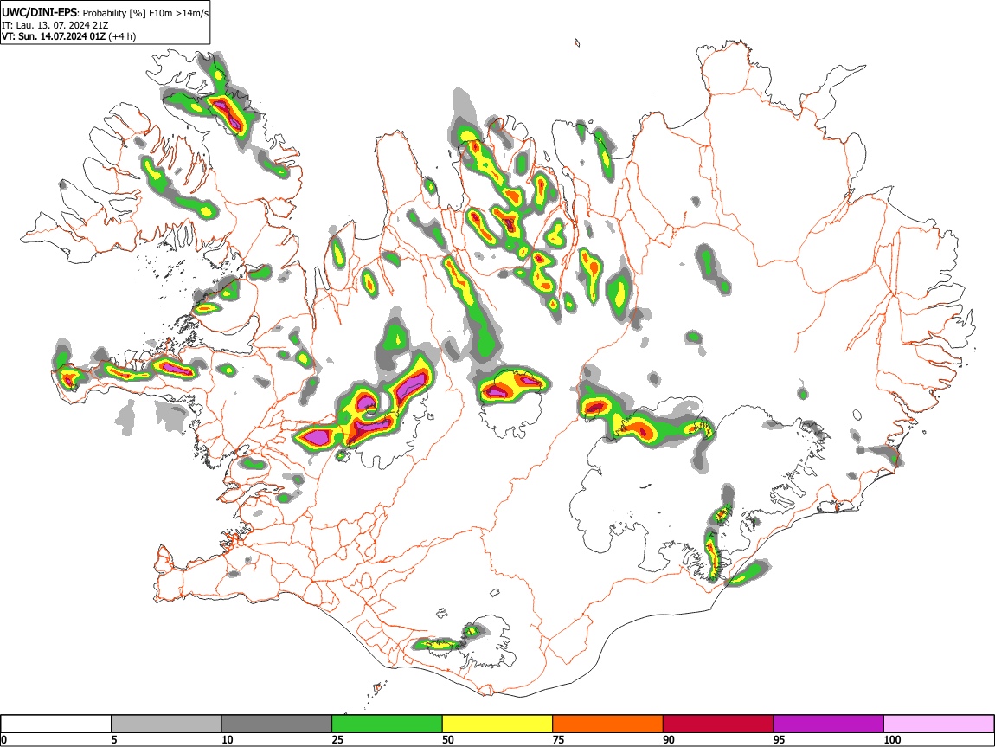The width and height of the screenshot is (995, 747).
Task: Click the legend tick label '10'
Action: coord(228,739)
